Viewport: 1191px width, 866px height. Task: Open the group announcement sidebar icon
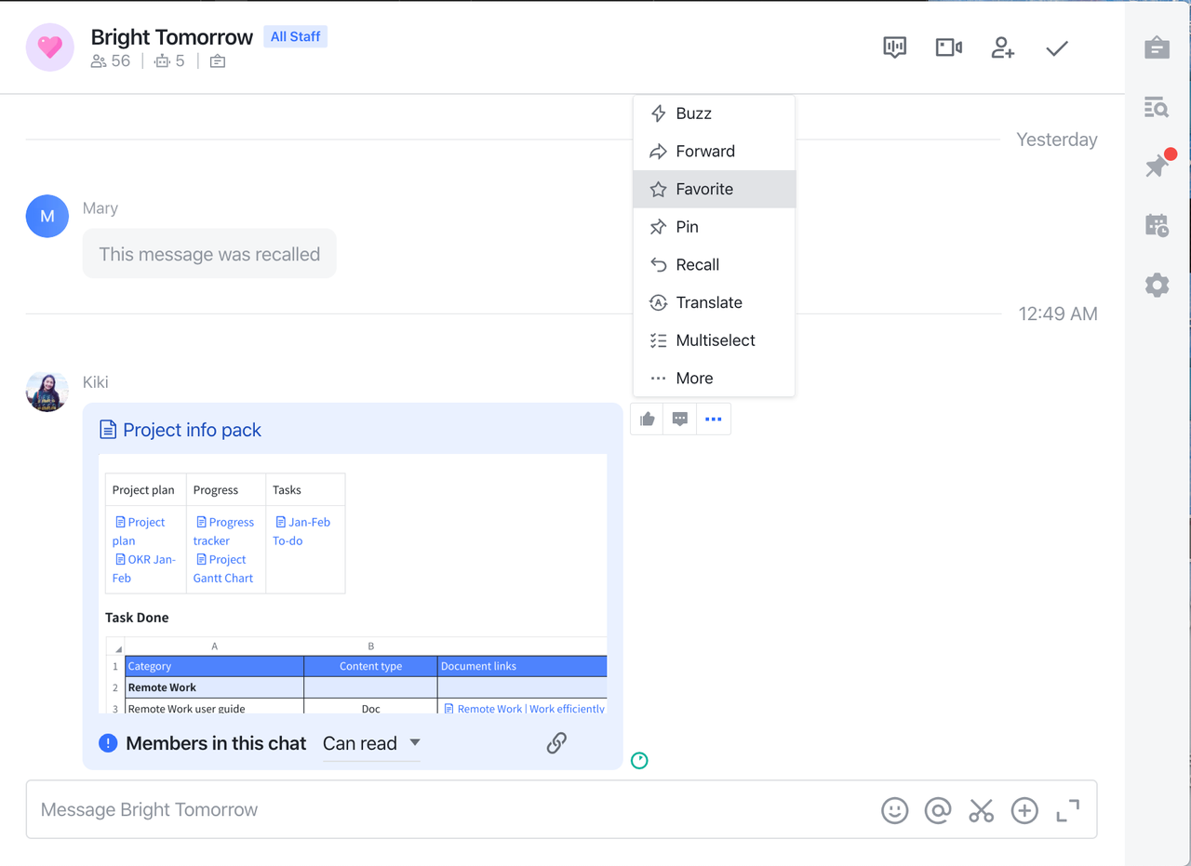point(1157,47)
